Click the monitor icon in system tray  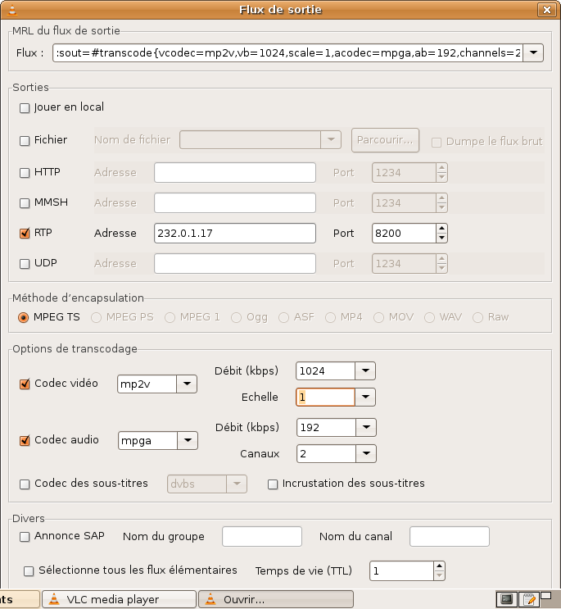click(507, 598)
